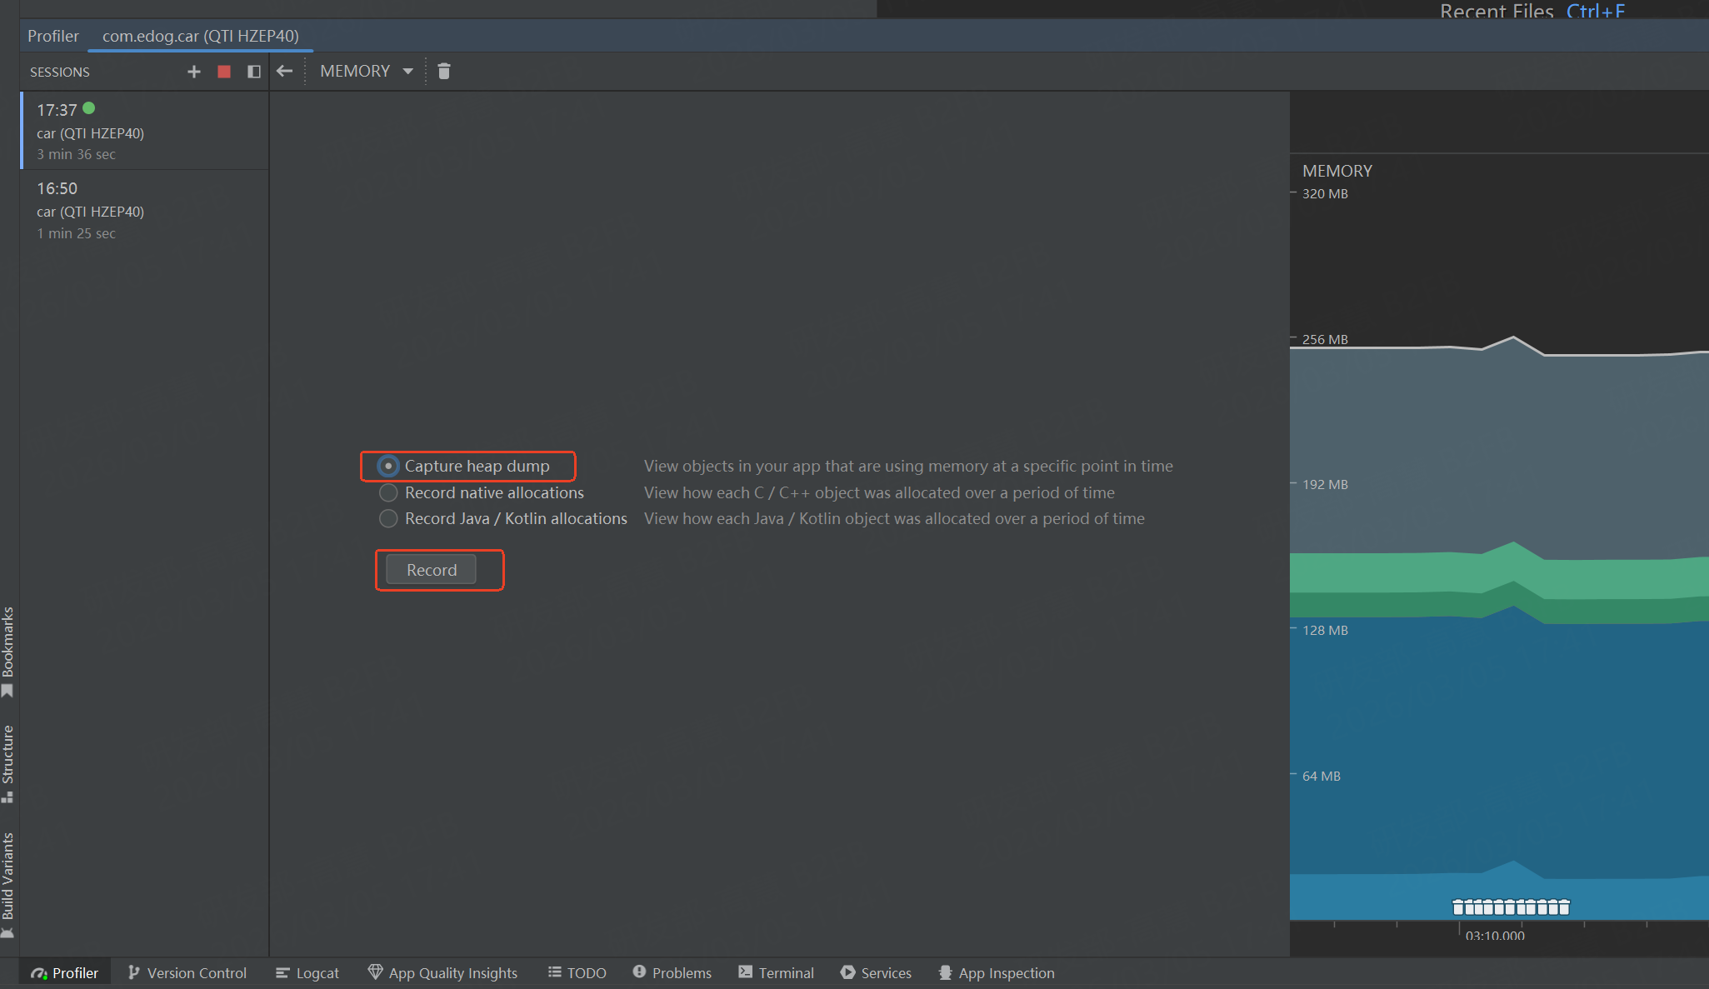
Task: Click the 64 MB axis label
Action: pyautogui.click(x=1322, y=776)
